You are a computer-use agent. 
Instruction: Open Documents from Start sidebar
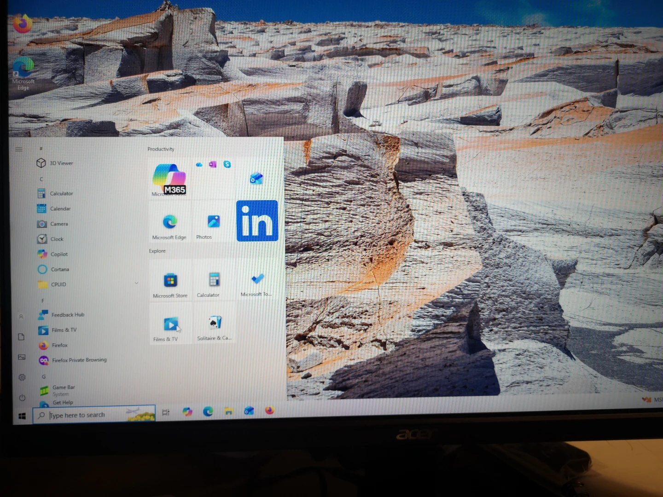click(21, 337)
